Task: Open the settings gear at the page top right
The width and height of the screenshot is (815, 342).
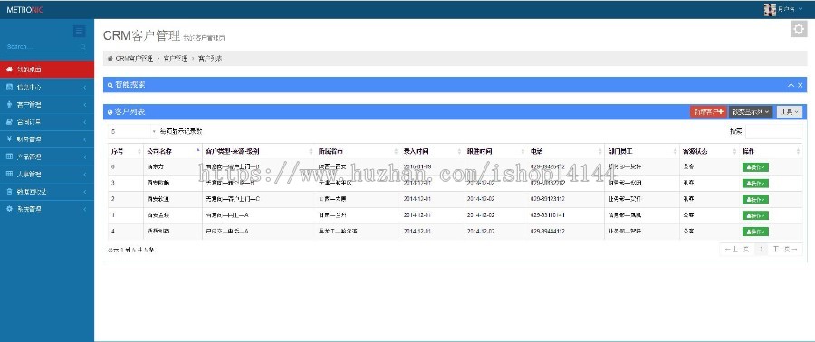Action: (x=799, y=29)
